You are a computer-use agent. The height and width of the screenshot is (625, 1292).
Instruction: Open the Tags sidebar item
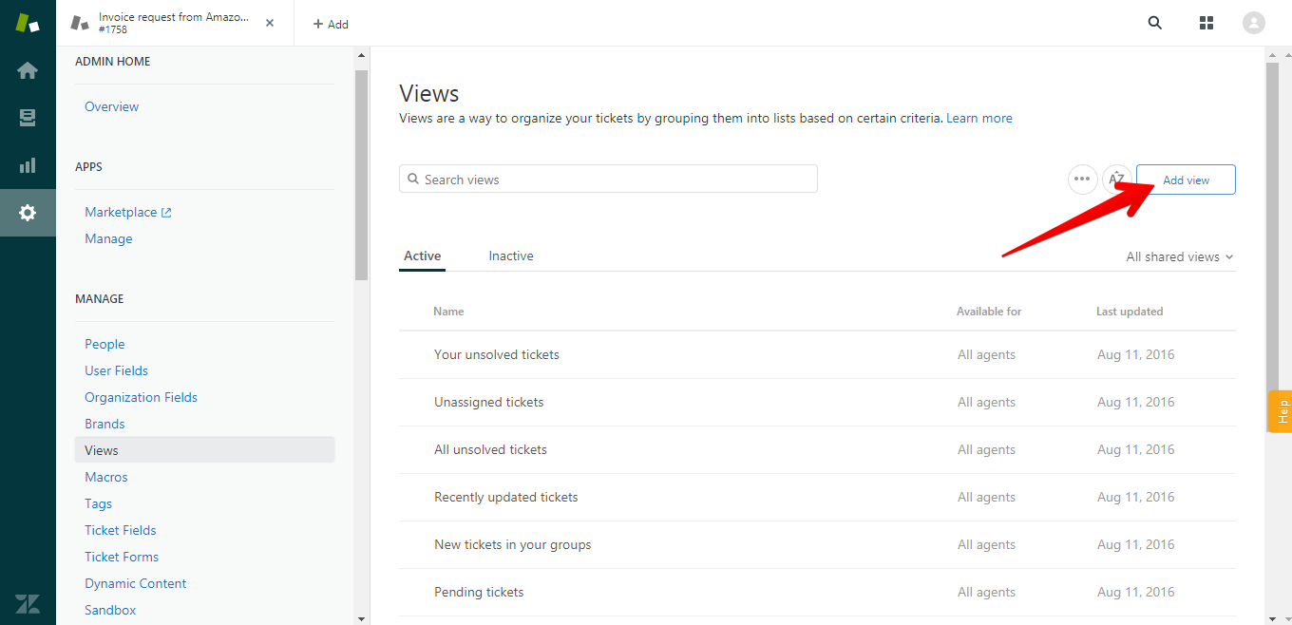tap(98, 503)
